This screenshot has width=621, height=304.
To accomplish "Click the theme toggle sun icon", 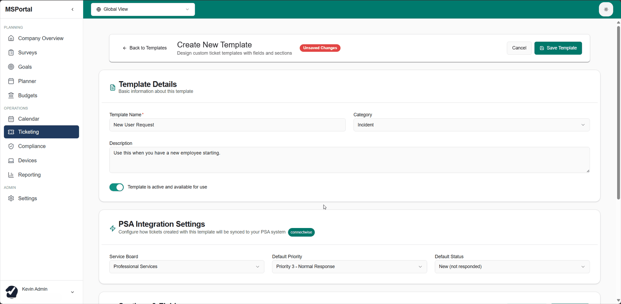I will (x=606, y=9).
